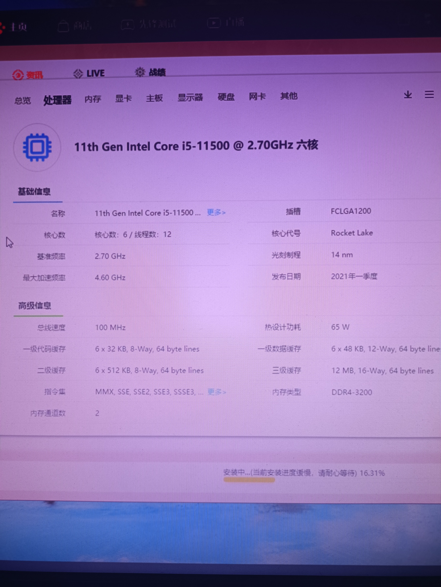This screenshot has width=441, height=587.
Task: Click L1 data cache value 6 x 48 KB
Action: tap(386, 349)
